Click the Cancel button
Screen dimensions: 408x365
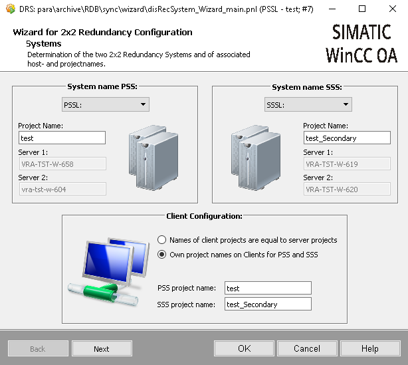tap(307, 348)
